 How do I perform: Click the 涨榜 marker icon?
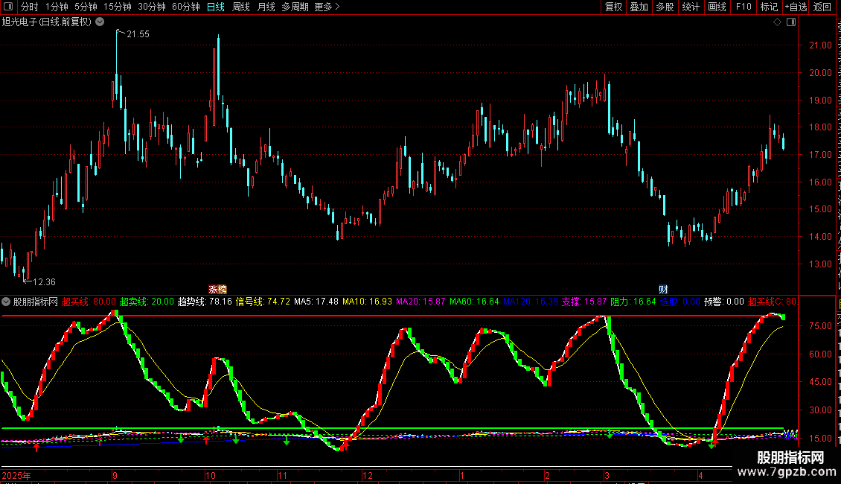217,289
